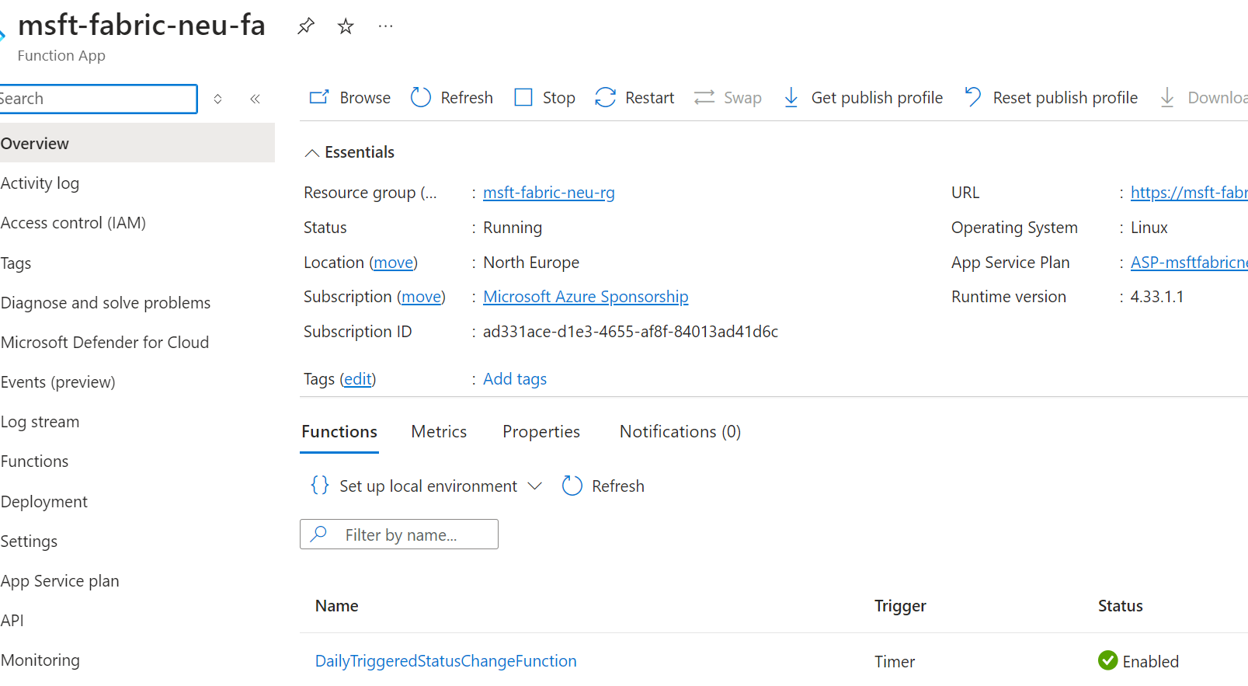
Task: Expand or collapse all sidebar groups
Action: pos(218,99)
